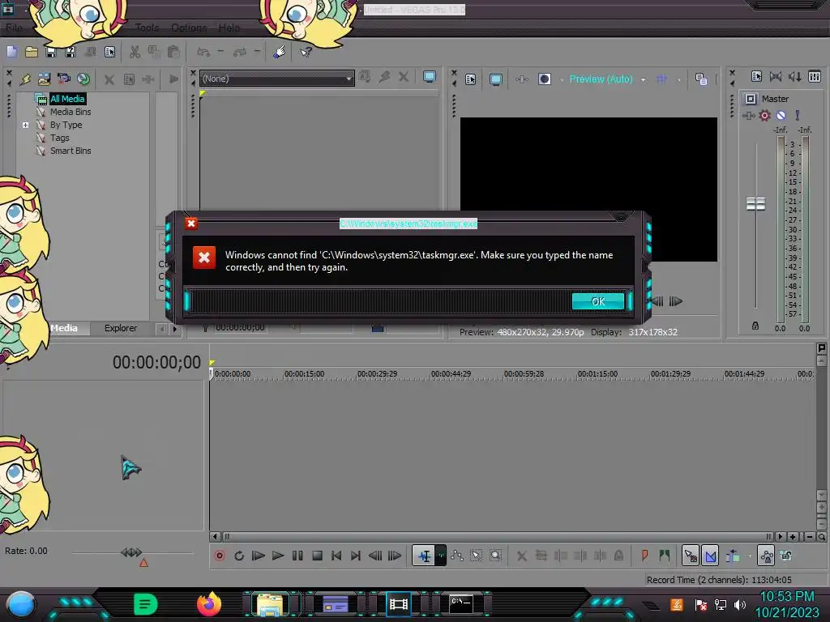The width and height of the screenshot is (830, 622).
Task: Toggle split screen view in preview
Action: coord(544,79)
